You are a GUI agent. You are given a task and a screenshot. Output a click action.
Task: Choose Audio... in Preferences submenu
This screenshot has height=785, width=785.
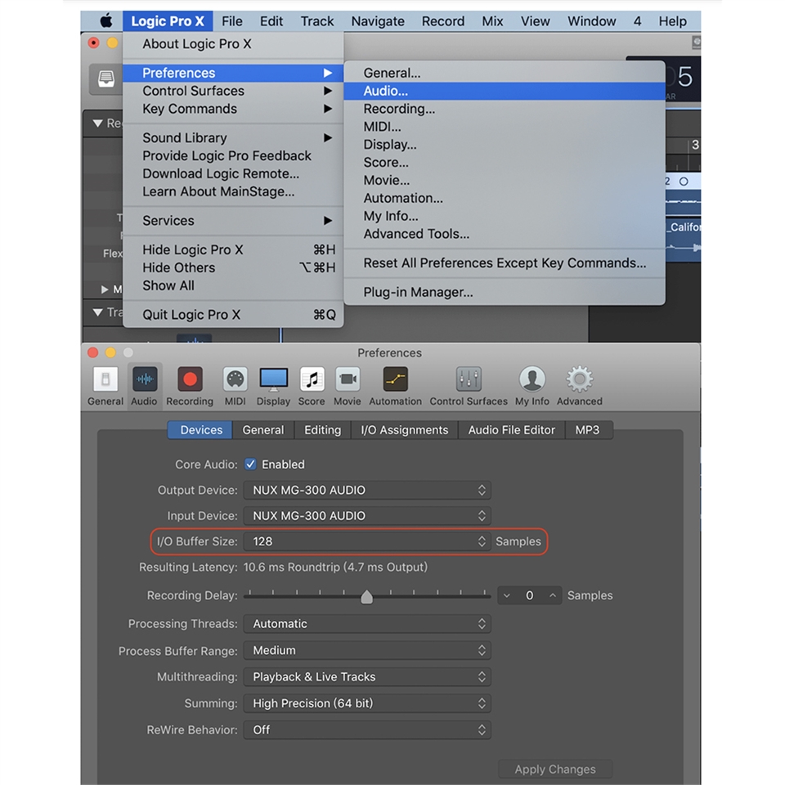[x=505, y=91]
